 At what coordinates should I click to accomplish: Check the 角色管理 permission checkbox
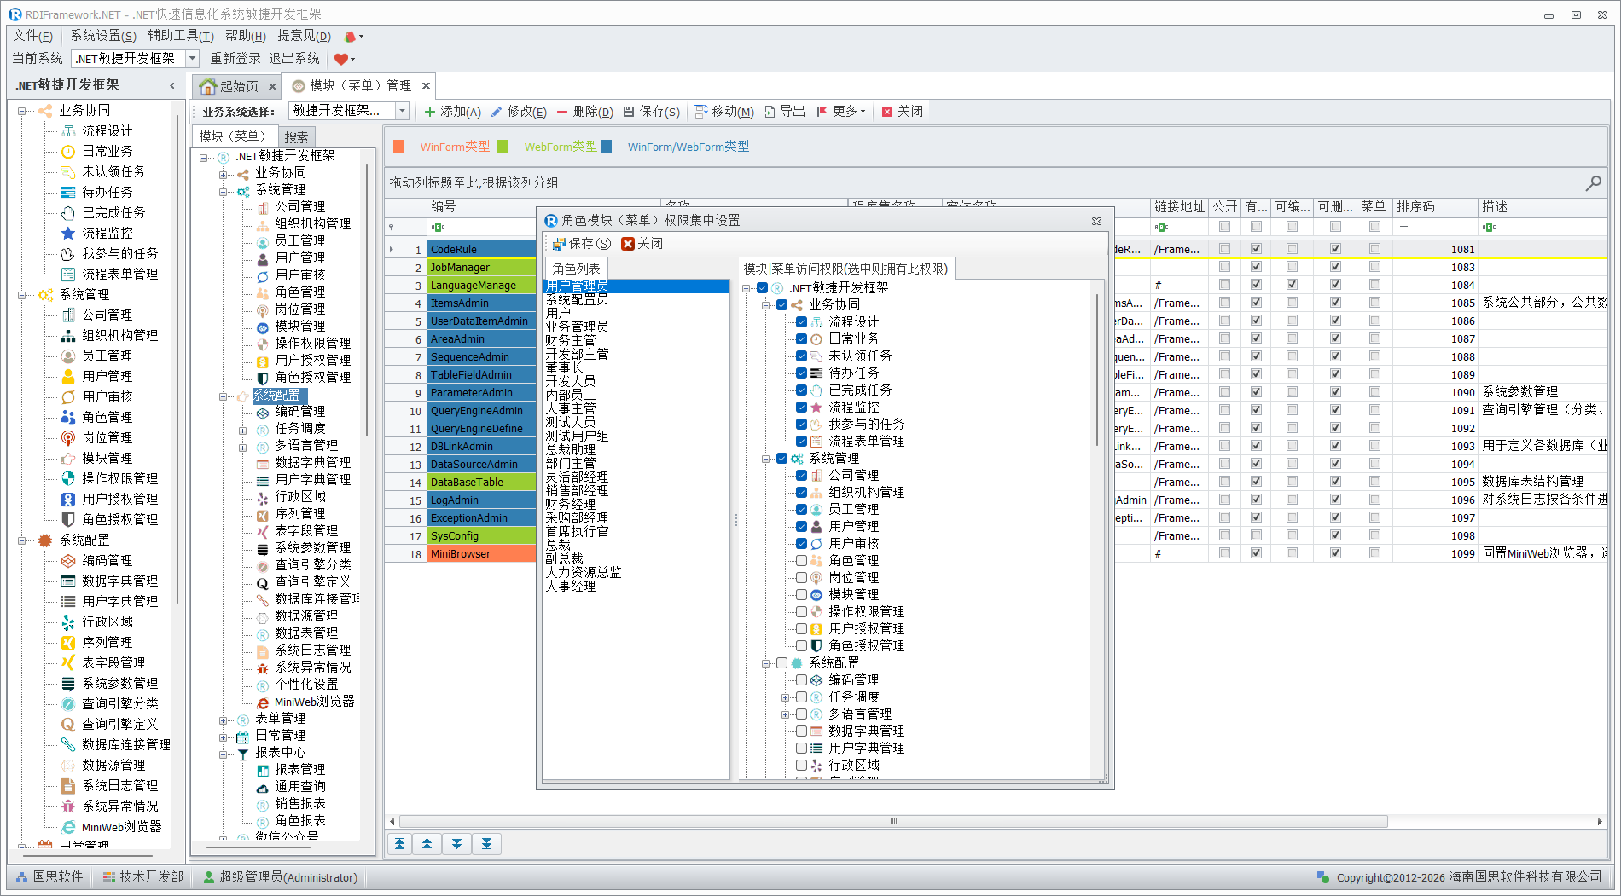[x=801, y=560]
